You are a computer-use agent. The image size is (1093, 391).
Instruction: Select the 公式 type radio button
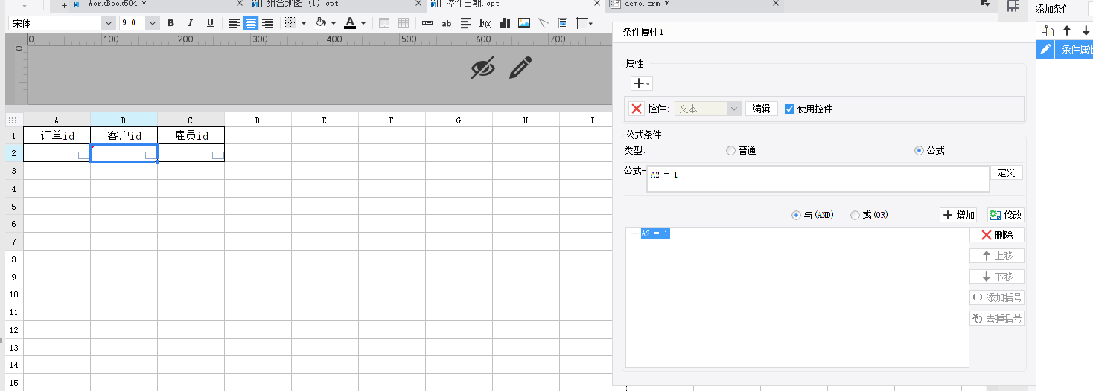coord(920,151)
